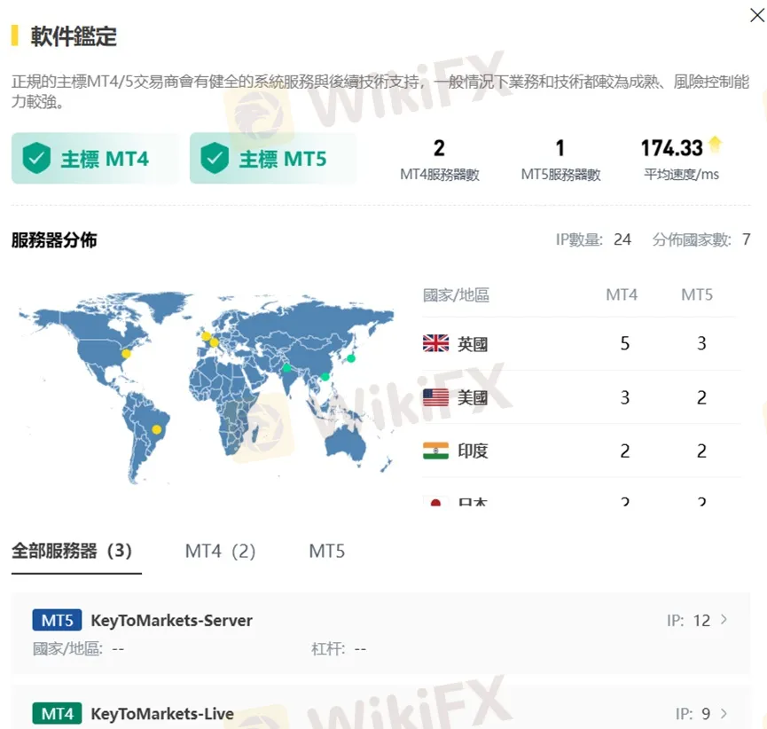Viewport: 767px width, 729px height.
Task: Click the United Kingdom flag icon
Action: (435, 343)
